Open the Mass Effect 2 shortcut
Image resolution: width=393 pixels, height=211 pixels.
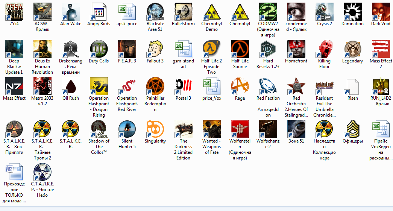click(381, 49)
